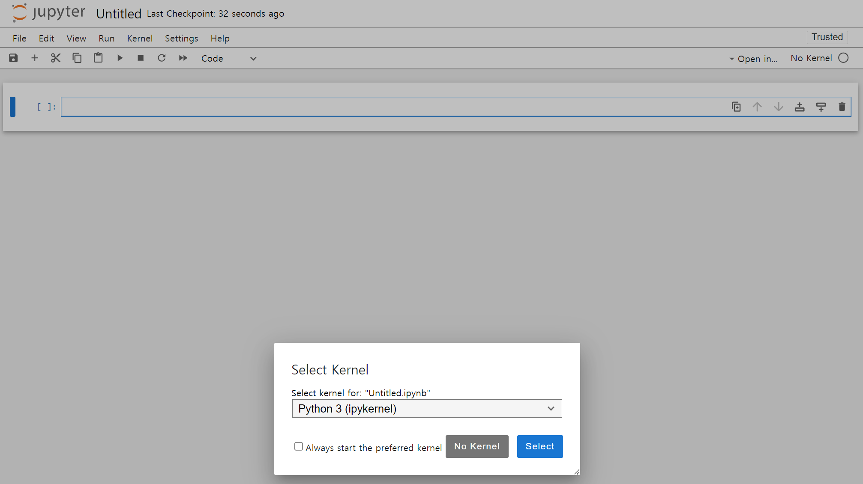Open the Kernel menu
This screenshot has width=863, height=484.
point(140,39)
